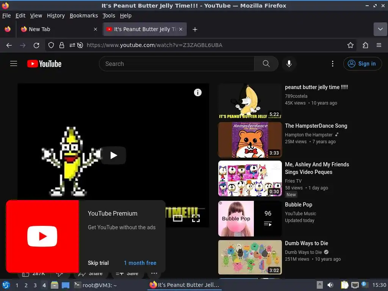Open Firefox application hamburger menu
Screen dimensions: 388x291
(379, 45)
